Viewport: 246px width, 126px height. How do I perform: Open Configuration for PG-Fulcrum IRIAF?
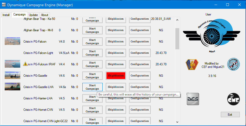140,64
